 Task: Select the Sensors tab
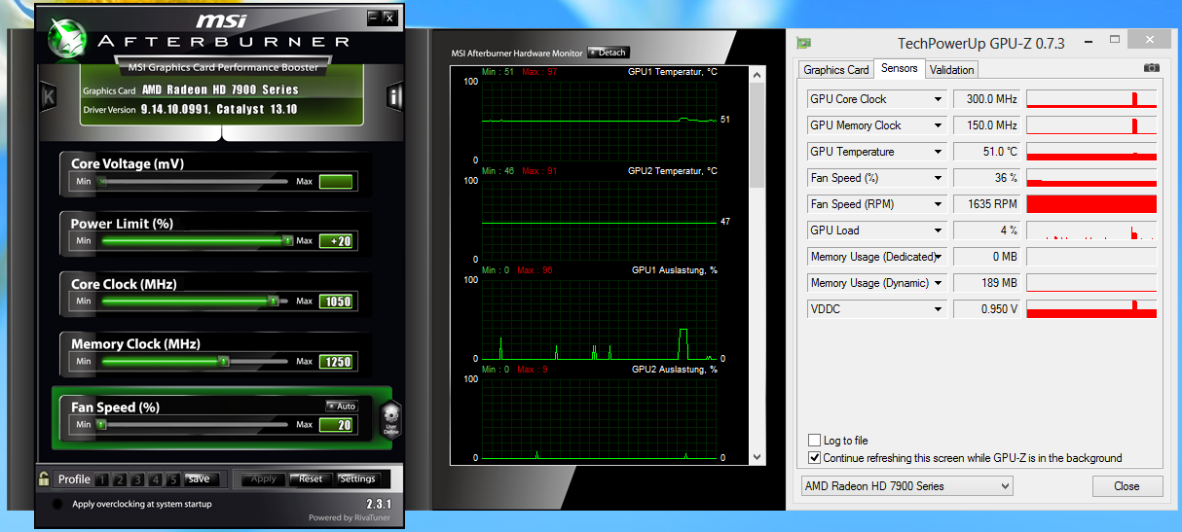(x=899, y=68)
